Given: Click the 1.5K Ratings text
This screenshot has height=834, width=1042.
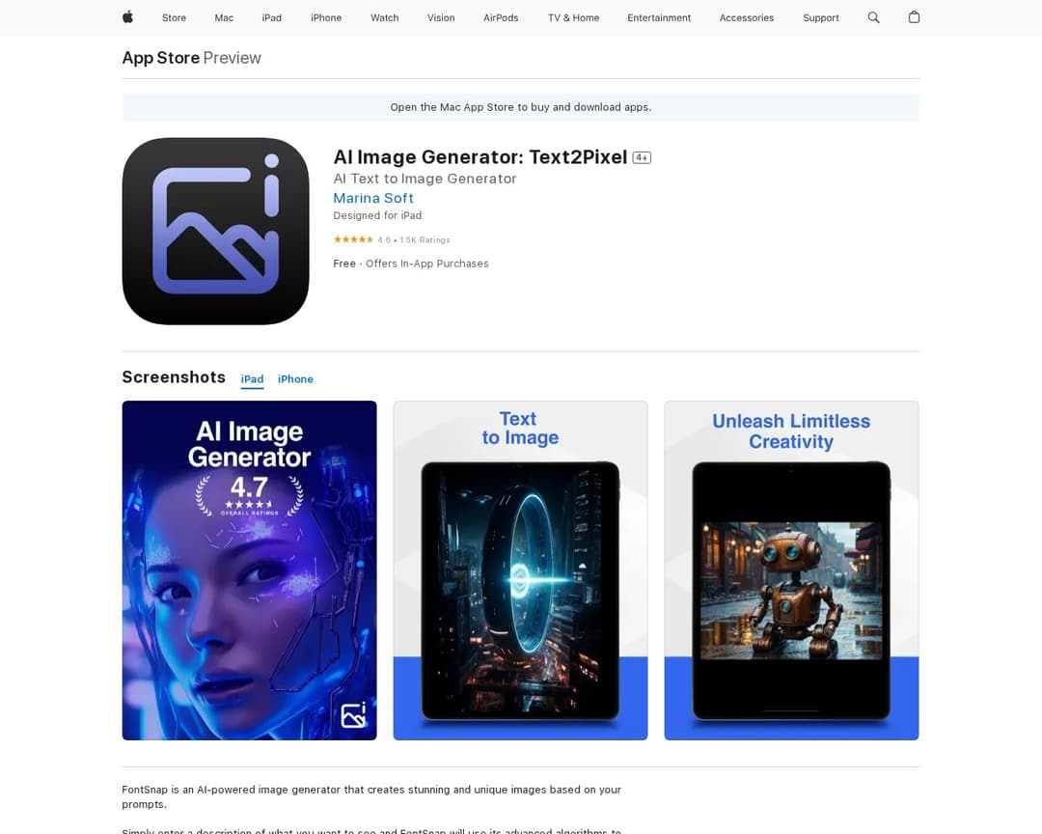Looking at the screenshot, I should (425, 240).
